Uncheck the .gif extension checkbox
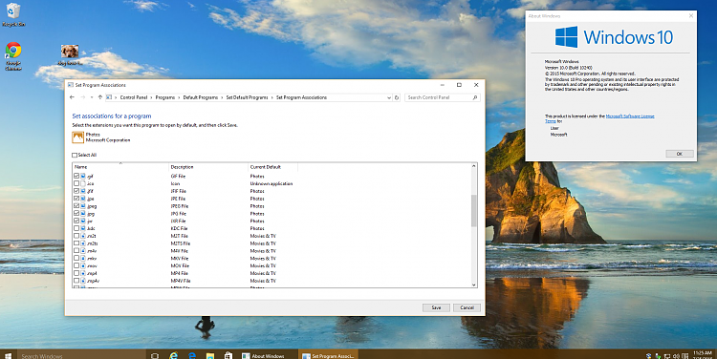The height and width of the screenshot is (359, 717). pyautogui.click(x=76, y=176)
